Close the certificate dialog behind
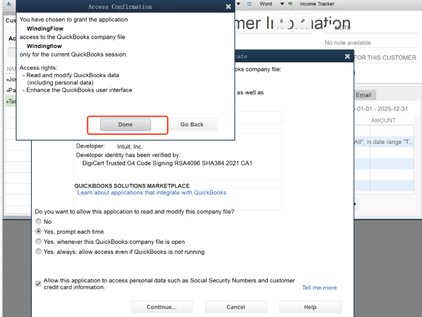The image size is (422, 317). click(347, 56)
